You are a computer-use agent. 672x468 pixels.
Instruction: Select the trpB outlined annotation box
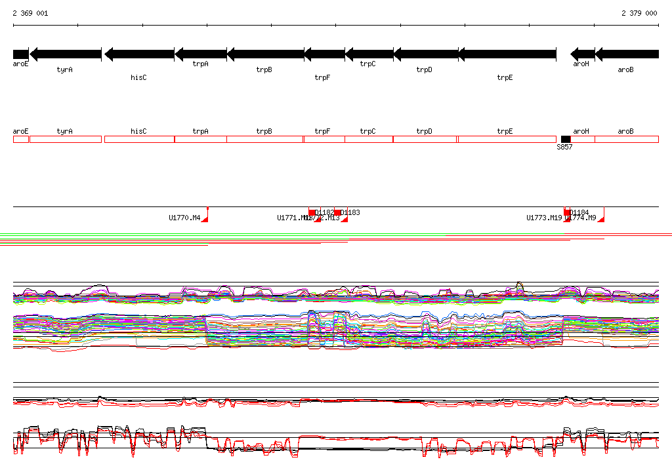click(x=265, y=139)
